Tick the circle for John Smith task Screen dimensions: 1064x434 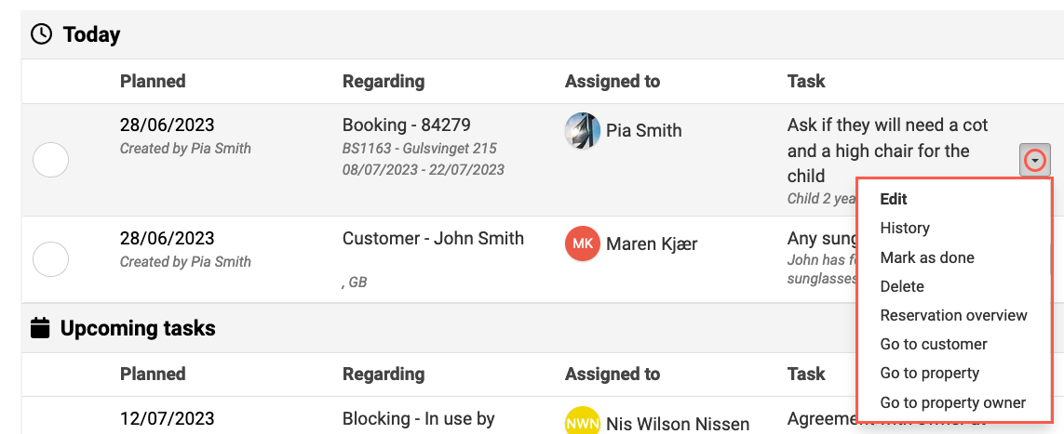[51, 259]
